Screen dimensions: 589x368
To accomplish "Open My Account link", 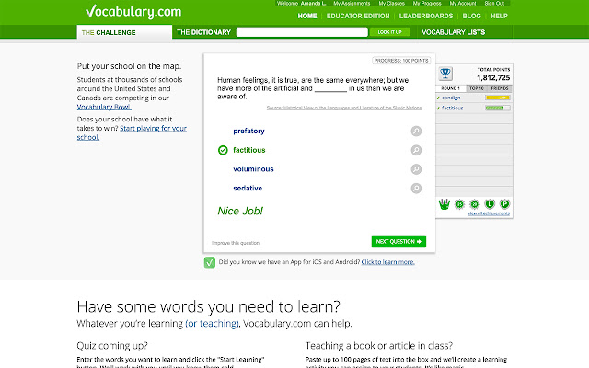I will point(463,4).
